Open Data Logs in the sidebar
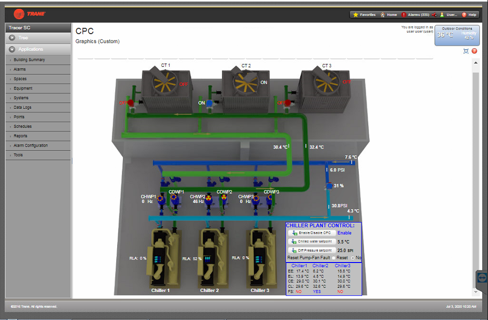 pyautogui.click(x=38, y=108)
